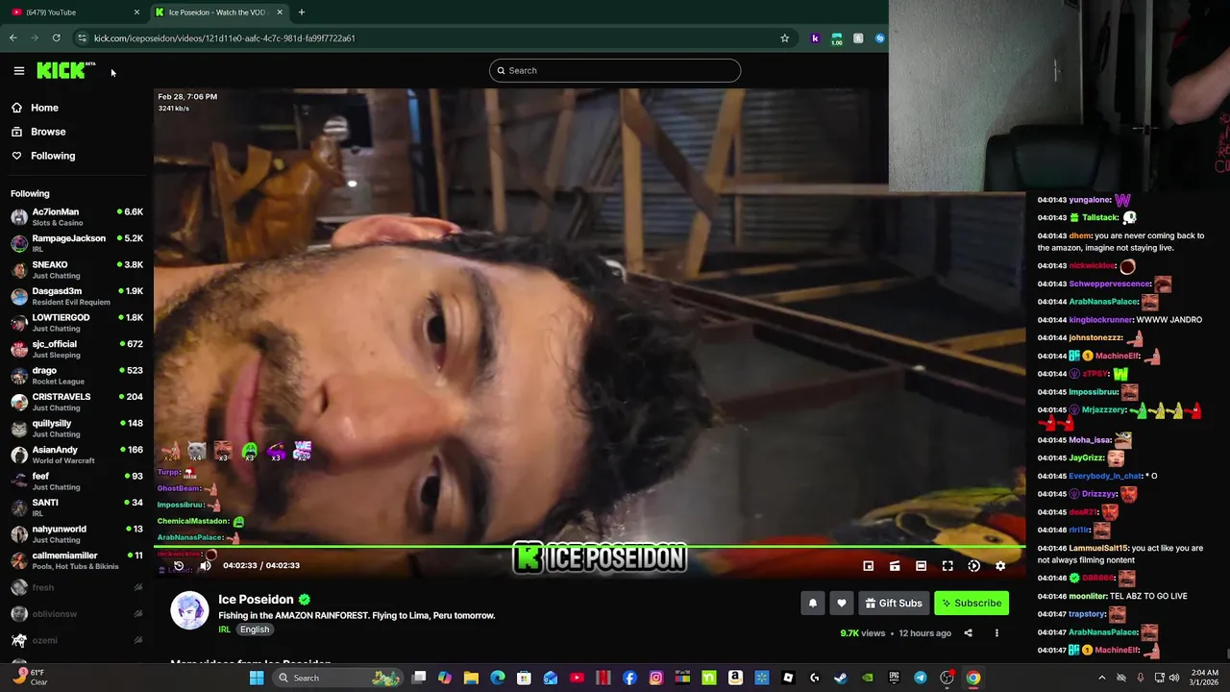Open the Kick browser extension icon
The image size is (1230, 692).
815,38
